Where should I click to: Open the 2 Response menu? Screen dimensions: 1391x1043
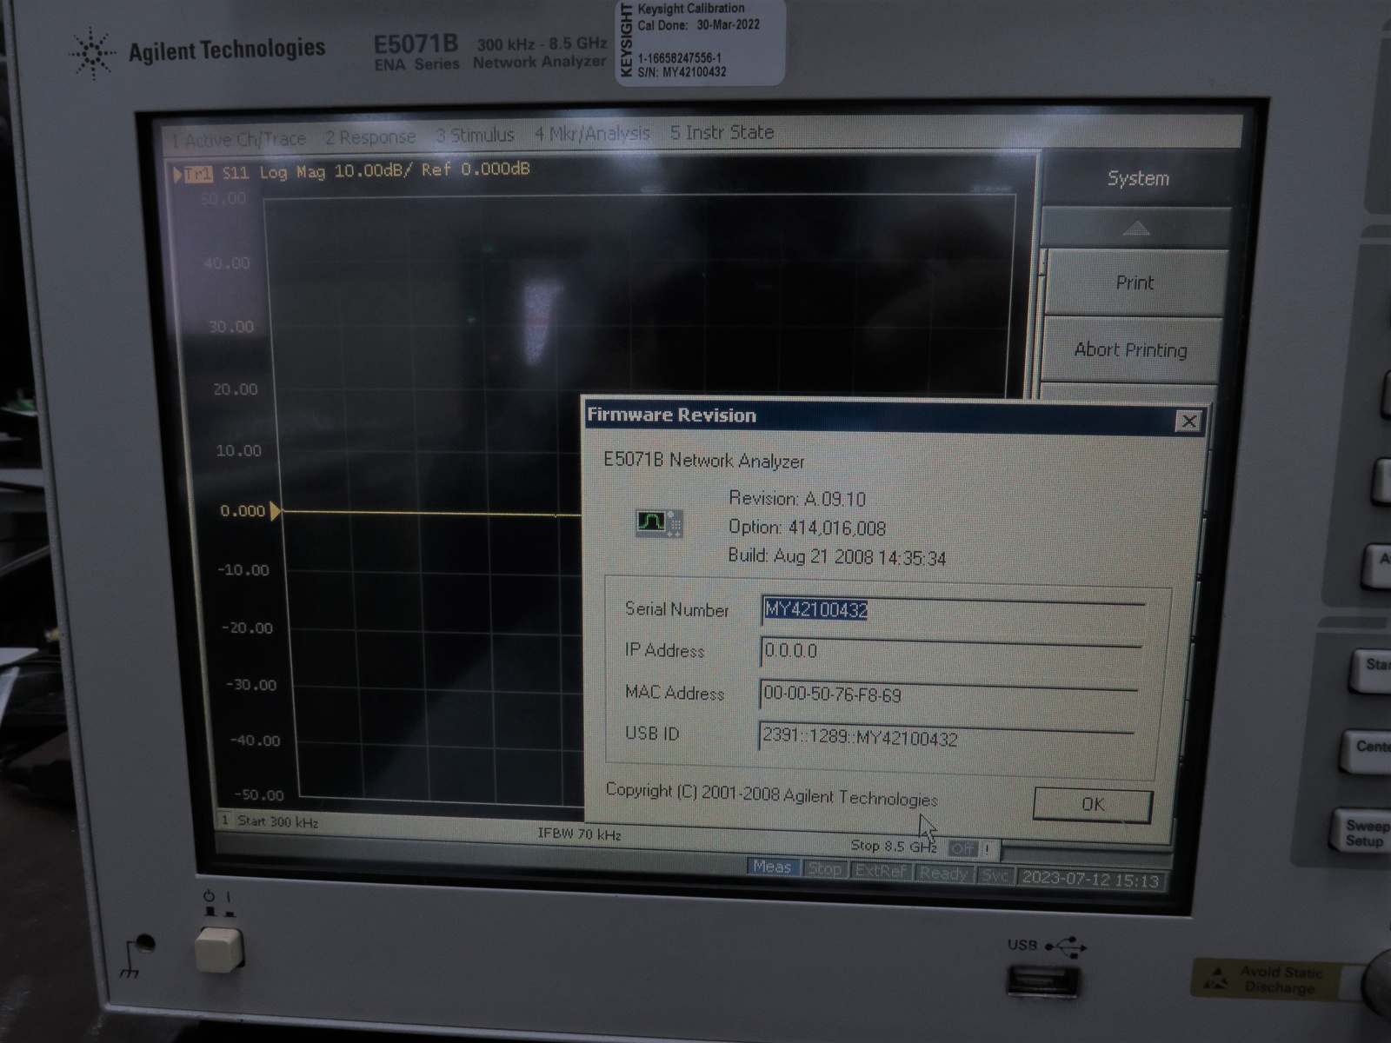pyautogui.click(x=370, y=137)
